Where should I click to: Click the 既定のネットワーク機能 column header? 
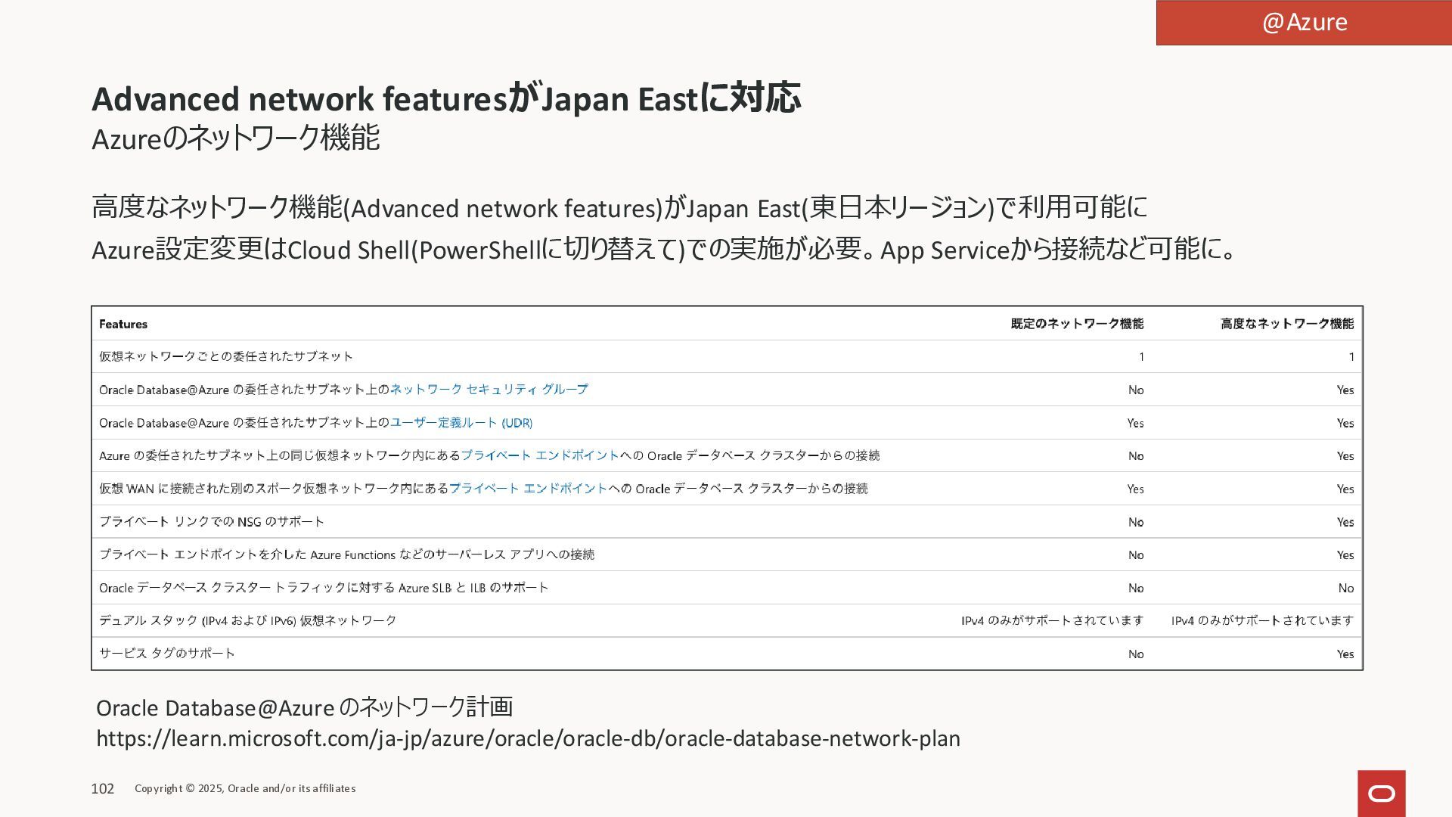click(x=1077, y=324)
